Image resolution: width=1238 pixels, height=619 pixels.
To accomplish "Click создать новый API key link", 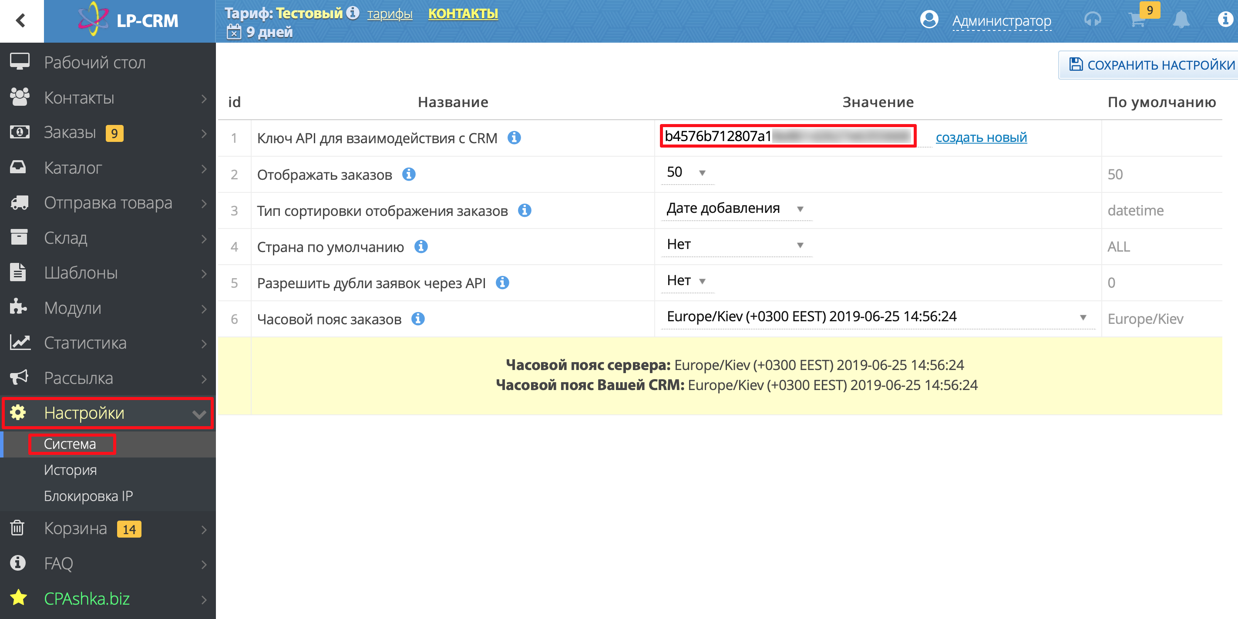I will (x=981, y=137).
